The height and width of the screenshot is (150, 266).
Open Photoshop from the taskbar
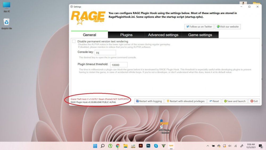[148, 146]
